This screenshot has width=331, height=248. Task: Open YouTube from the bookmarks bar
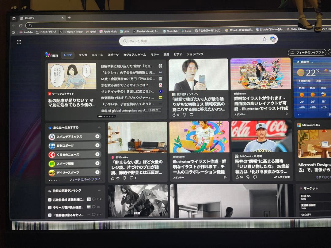26,32
